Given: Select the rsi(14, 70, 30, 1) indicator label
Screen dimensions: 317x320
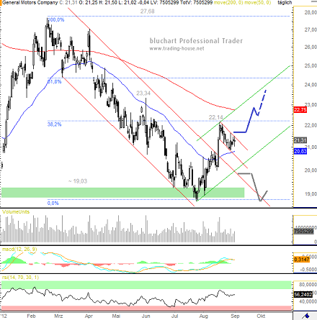Looking at the screenshot, I should [20, 278].
